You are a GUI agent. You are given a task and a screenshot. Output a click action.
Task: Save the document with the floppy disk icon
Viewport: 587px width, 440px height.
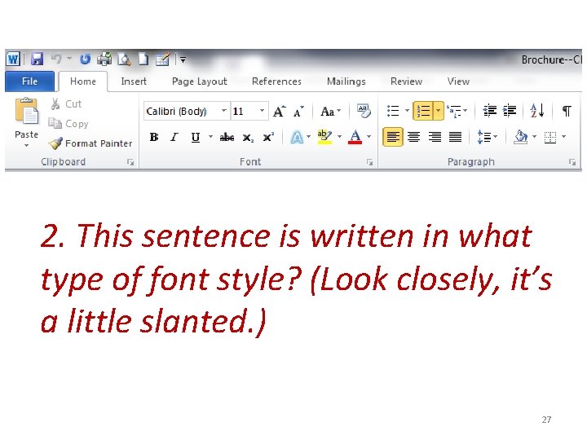coord(37,59)
